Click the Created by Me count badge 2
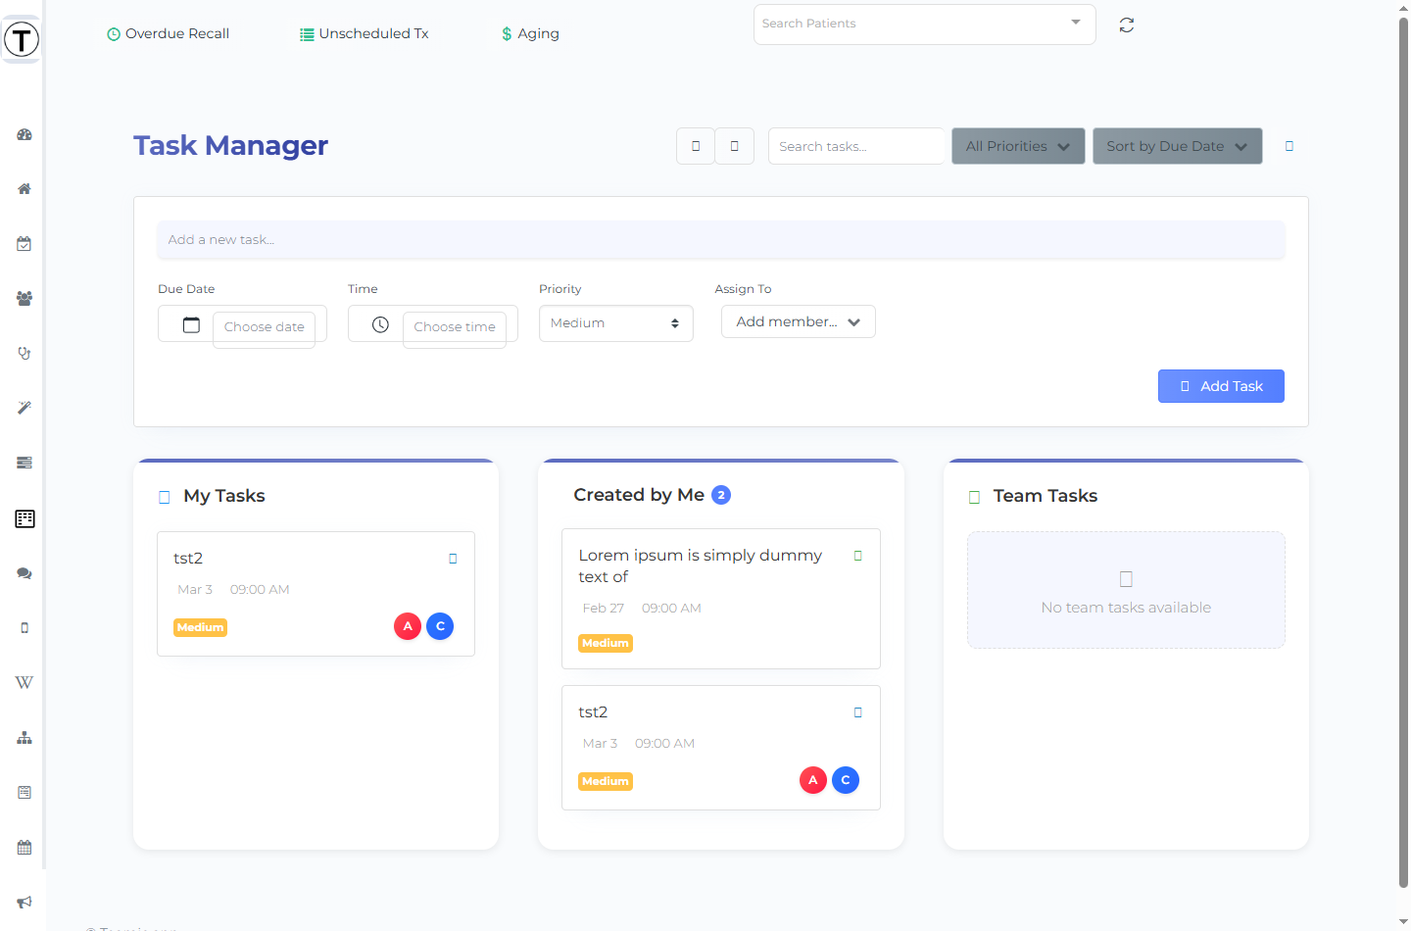Image resolution: width=1411 pixels, height=931 pixels. [x=721, y=495]
